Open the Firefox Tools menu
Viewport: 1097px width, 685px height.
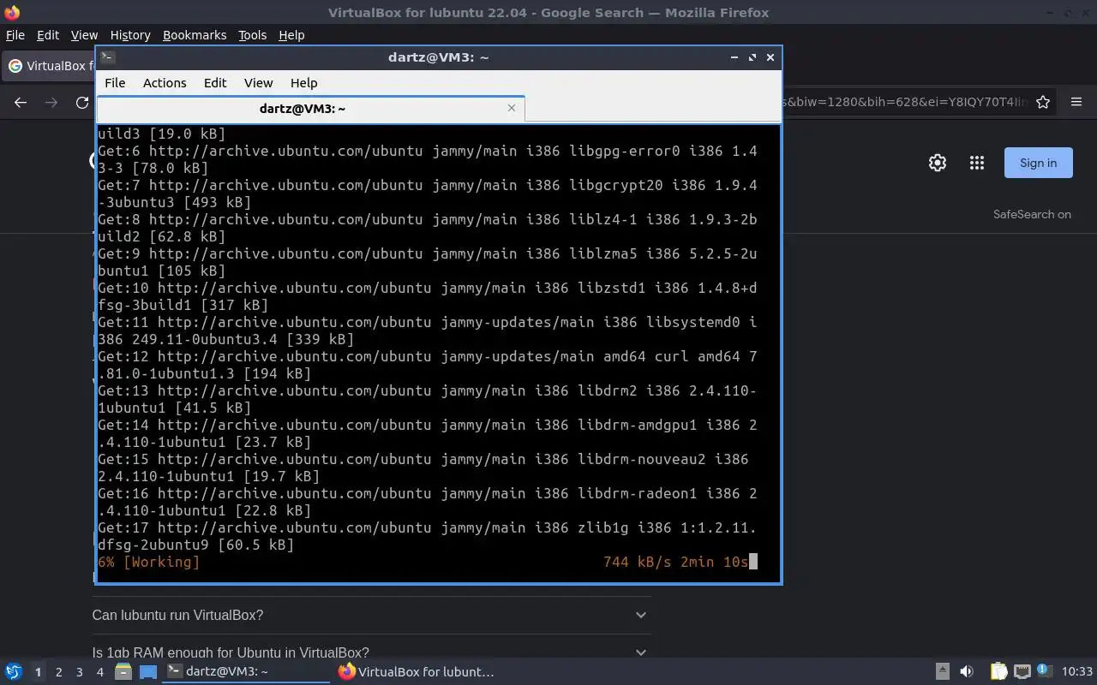tap(253, 35)
